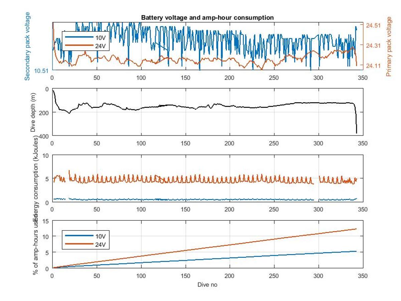Click the 24V entry in the voltage plot legend

tap(86, 46)
